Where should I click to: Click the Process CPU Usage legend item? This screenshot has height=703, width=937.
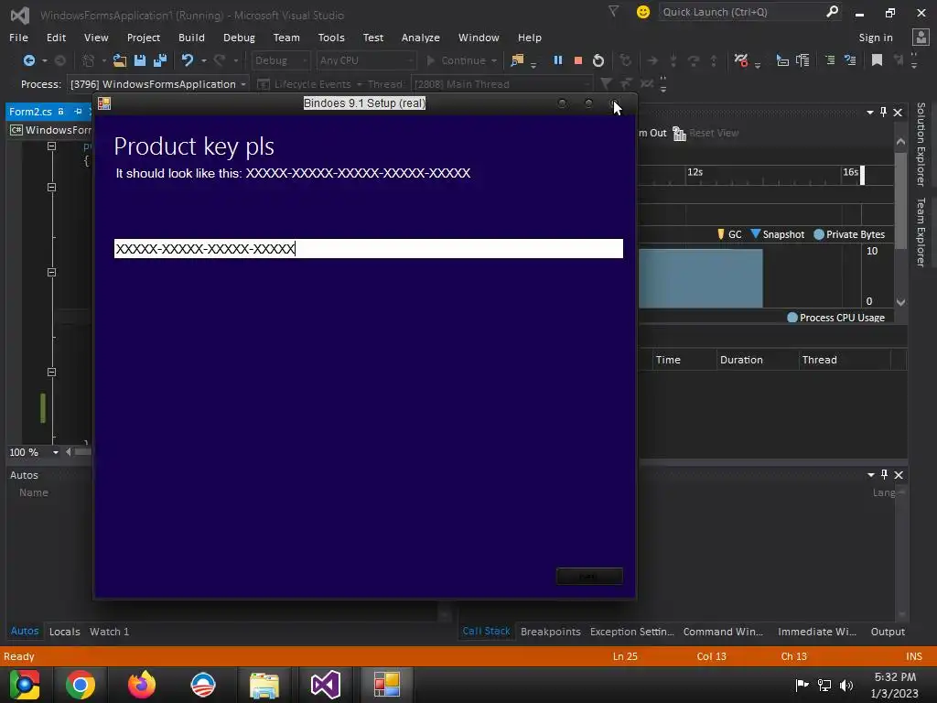click(x=836, y=318)
